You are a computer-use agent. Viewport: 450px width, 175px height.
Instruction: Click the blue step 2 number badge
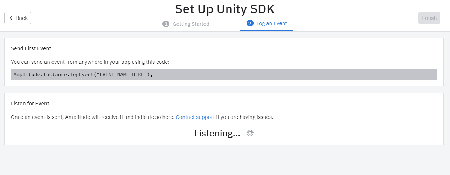tap(250, 23)
